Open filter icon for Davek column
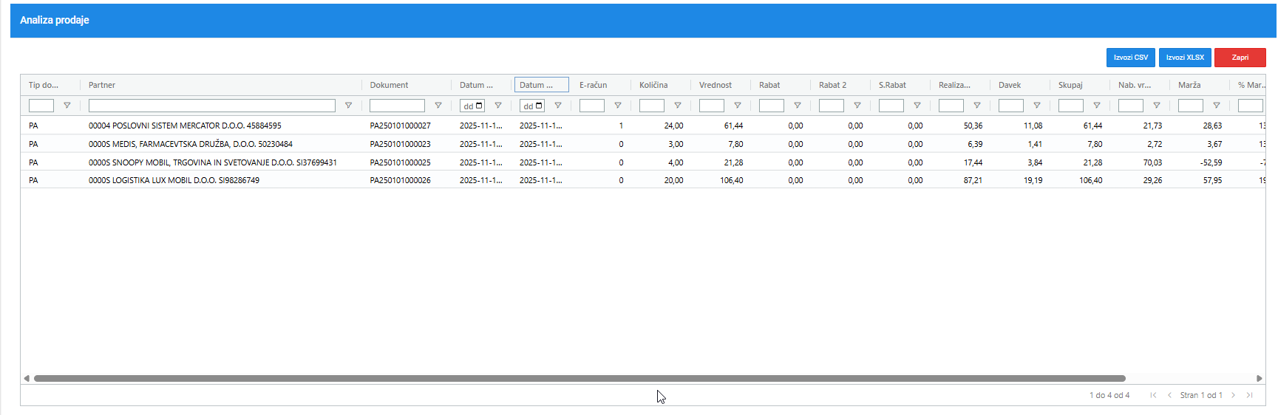The width and height of the screenshot is (1278, 415). pos(1037,106)
